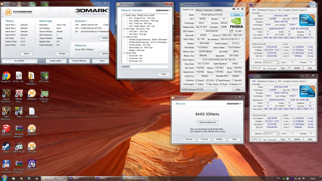Toggle the PhysX checkbox
The width and height of the screenshot is (322, 181).
pyautogui.click(x=221, y=84)
